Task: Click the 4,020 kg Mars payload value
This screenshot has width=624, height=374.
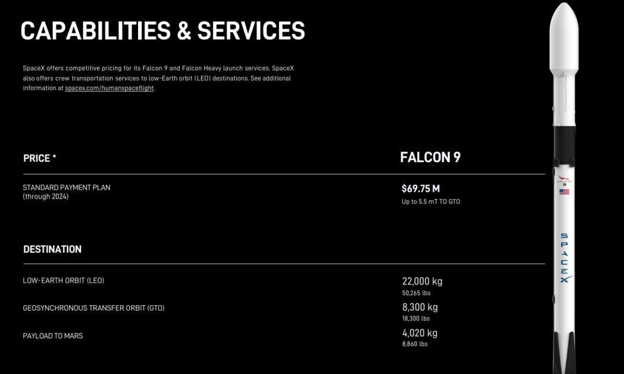Action: (419, 333)
